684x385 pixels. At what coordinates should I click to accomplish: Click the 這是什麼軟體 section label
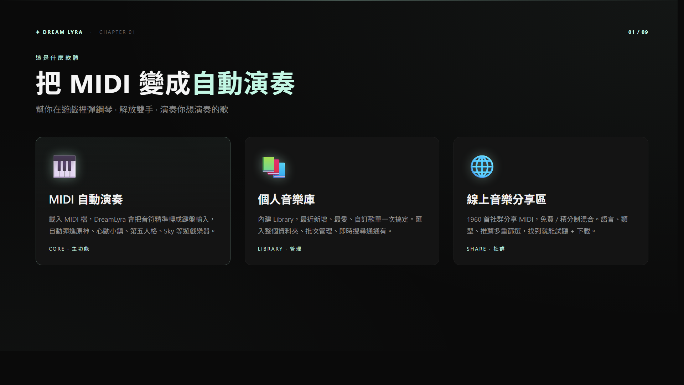[x=57, y=58]
